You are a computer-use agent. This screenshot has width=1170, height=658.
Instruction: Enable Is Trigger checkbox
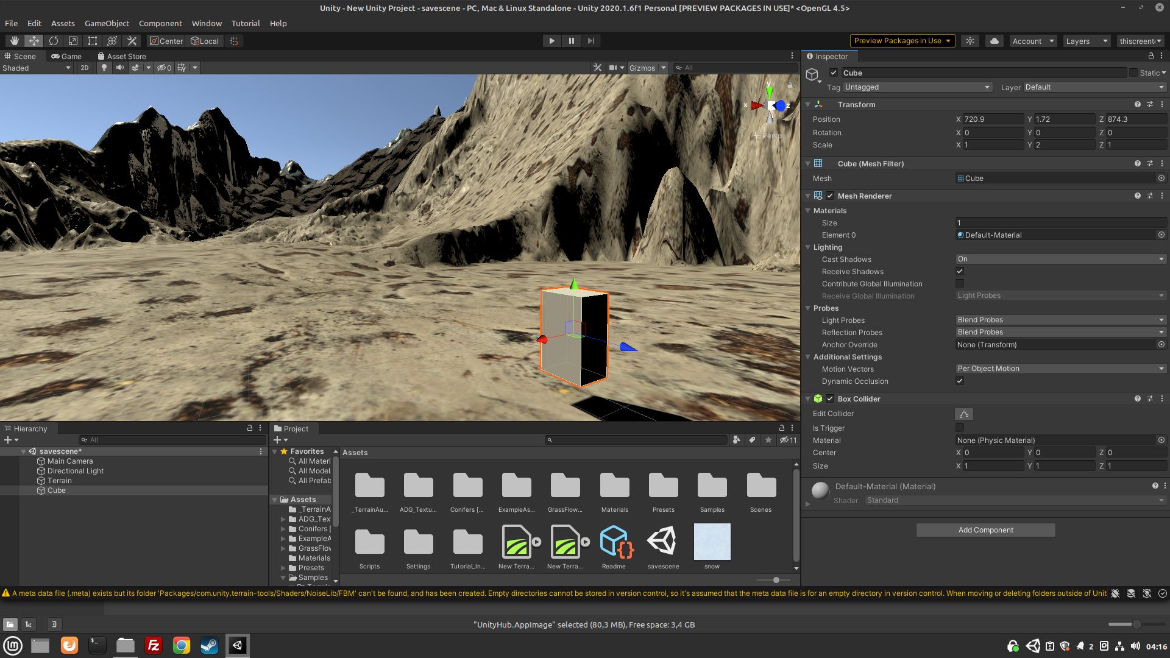click(x=960, y=428)
